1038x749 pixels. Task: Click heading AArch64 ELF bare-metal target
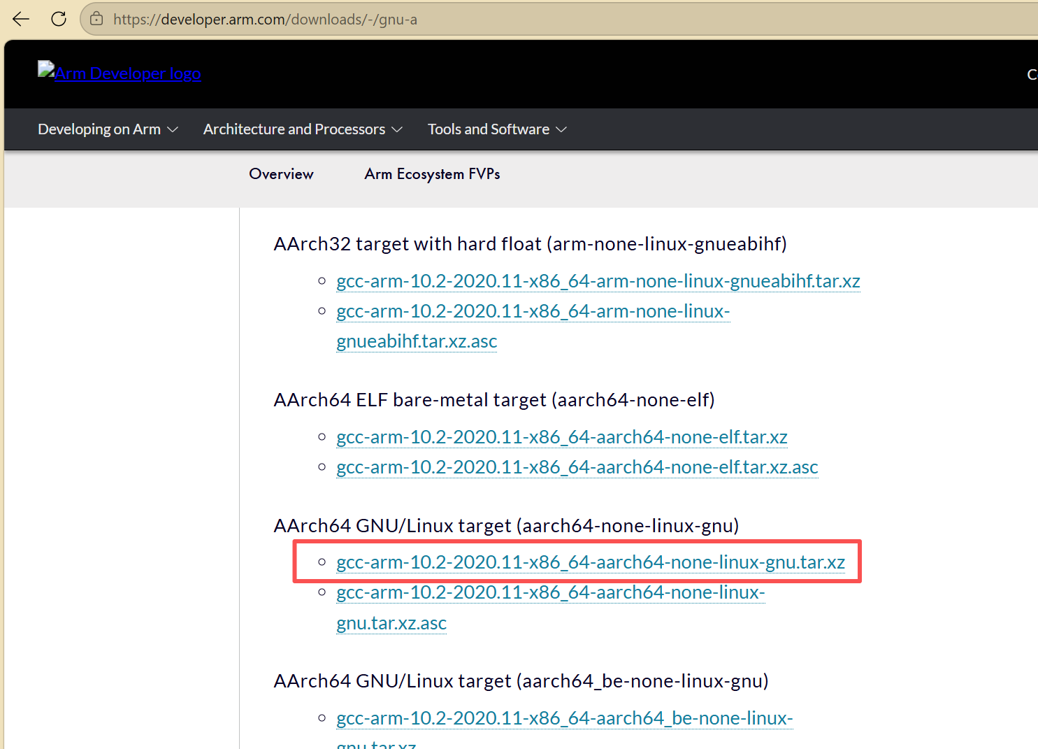pos(494,400)
